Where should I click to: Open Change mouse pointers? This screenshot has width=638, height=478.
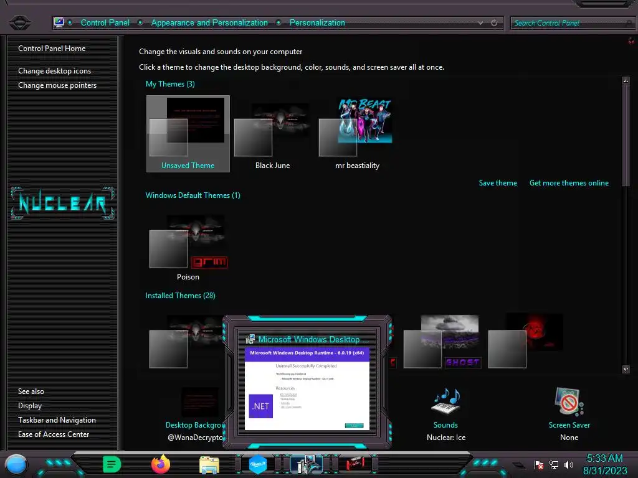pos(57,85)
